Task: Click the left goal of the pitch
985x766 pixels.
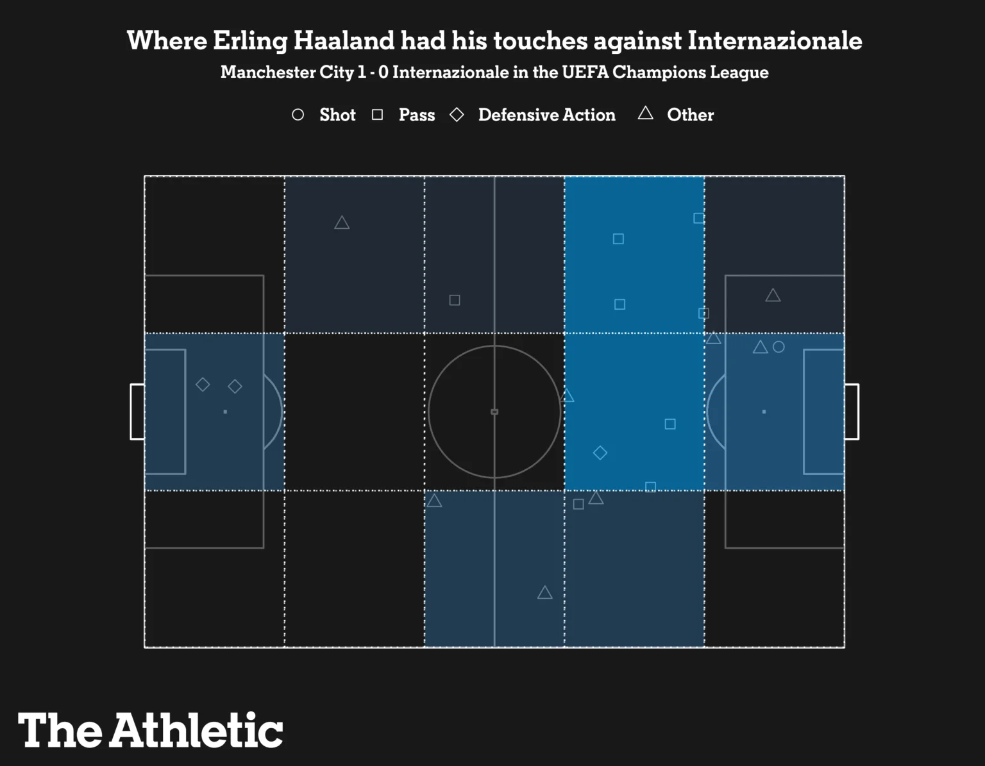Action: pyautogui.click(x=137, y=412)
